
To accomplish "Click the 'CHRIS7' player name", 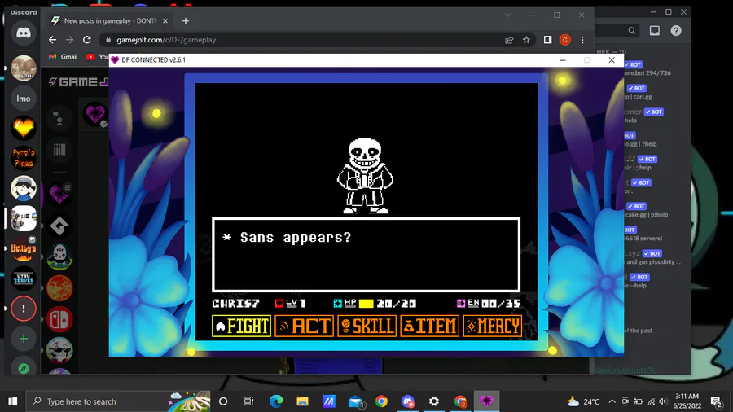I will (235, 304).
